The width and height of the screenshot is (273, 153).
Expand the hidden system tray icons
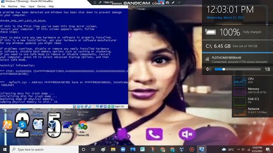click(x=238, y=149)
